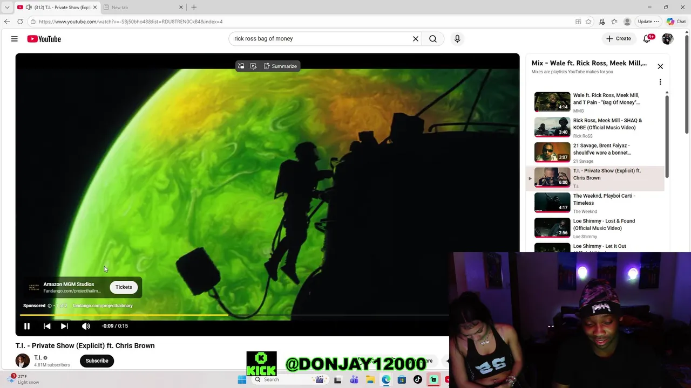
Task: Open browser profile icon
Action: coord(627,22)
